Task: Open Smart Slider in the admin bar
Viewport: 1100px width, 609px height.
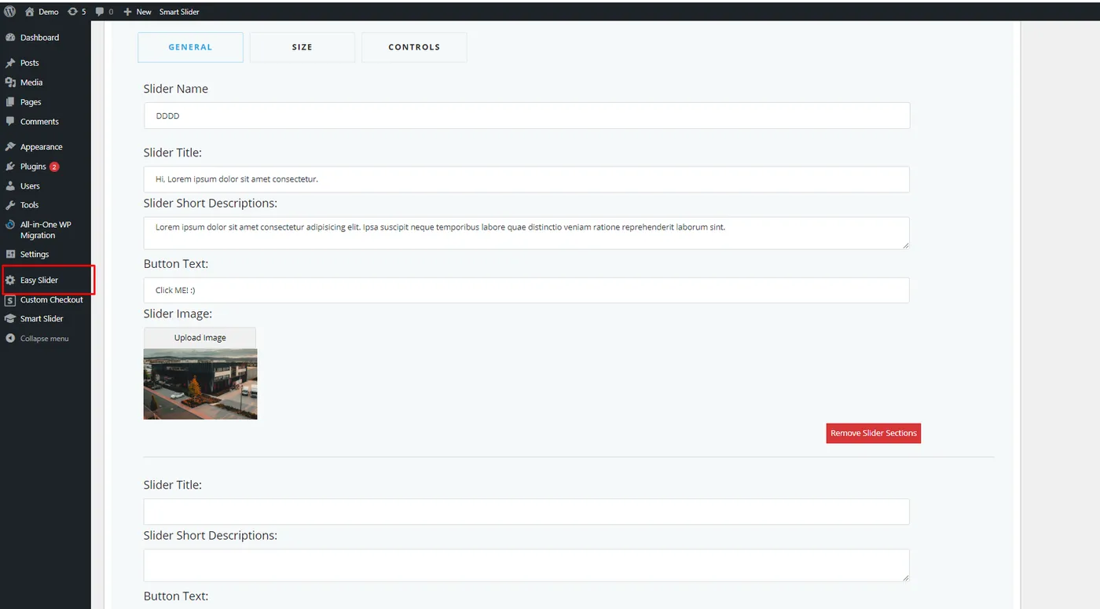Action: coord(179,12)
